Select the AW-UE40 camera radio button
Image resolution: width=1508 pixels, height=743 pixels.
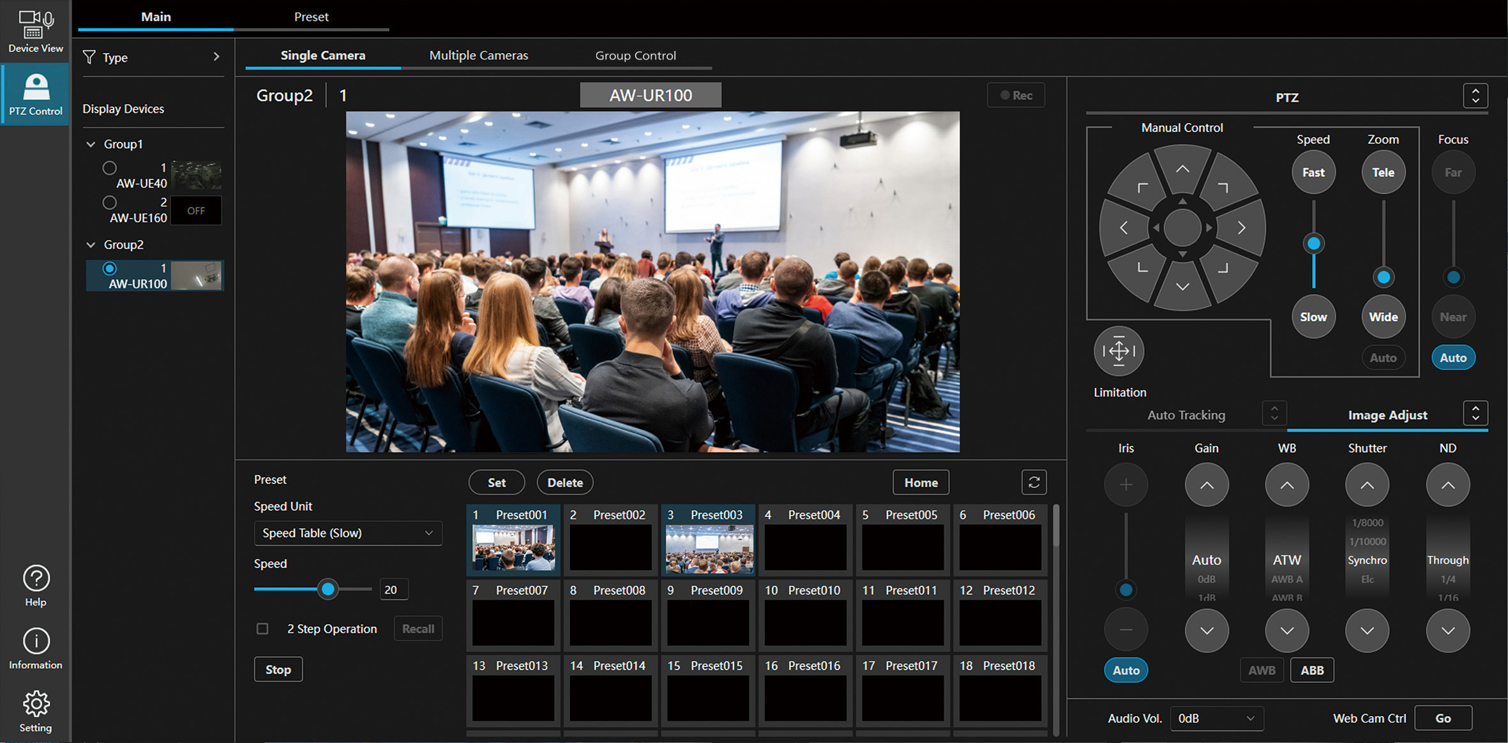pyautogui.click(x=110, y=168)
